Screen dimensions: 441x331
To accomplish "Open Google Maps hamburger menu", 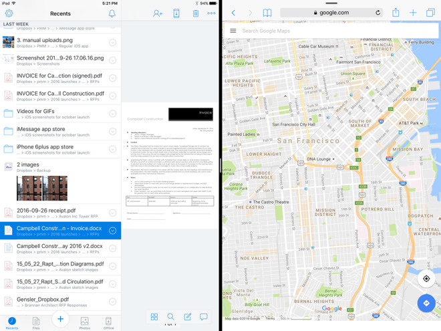I will [233, 31].
